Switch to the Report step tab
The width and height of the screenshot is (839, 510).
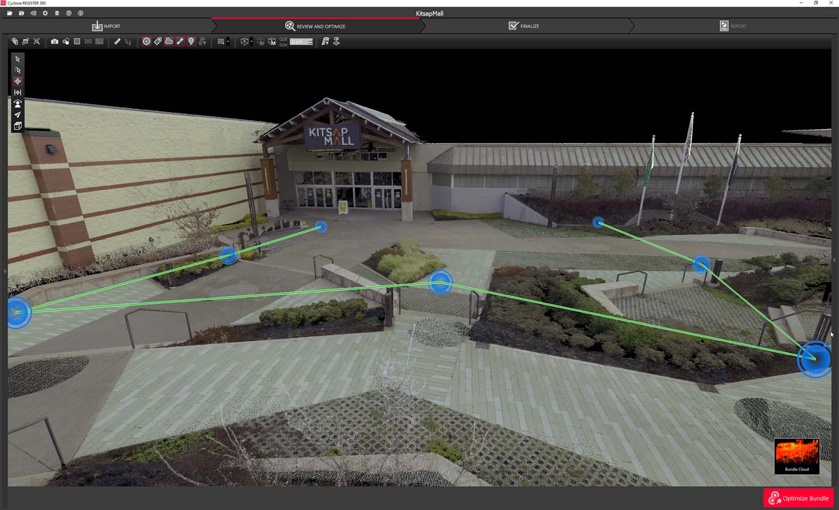click(x=733, y=26)
